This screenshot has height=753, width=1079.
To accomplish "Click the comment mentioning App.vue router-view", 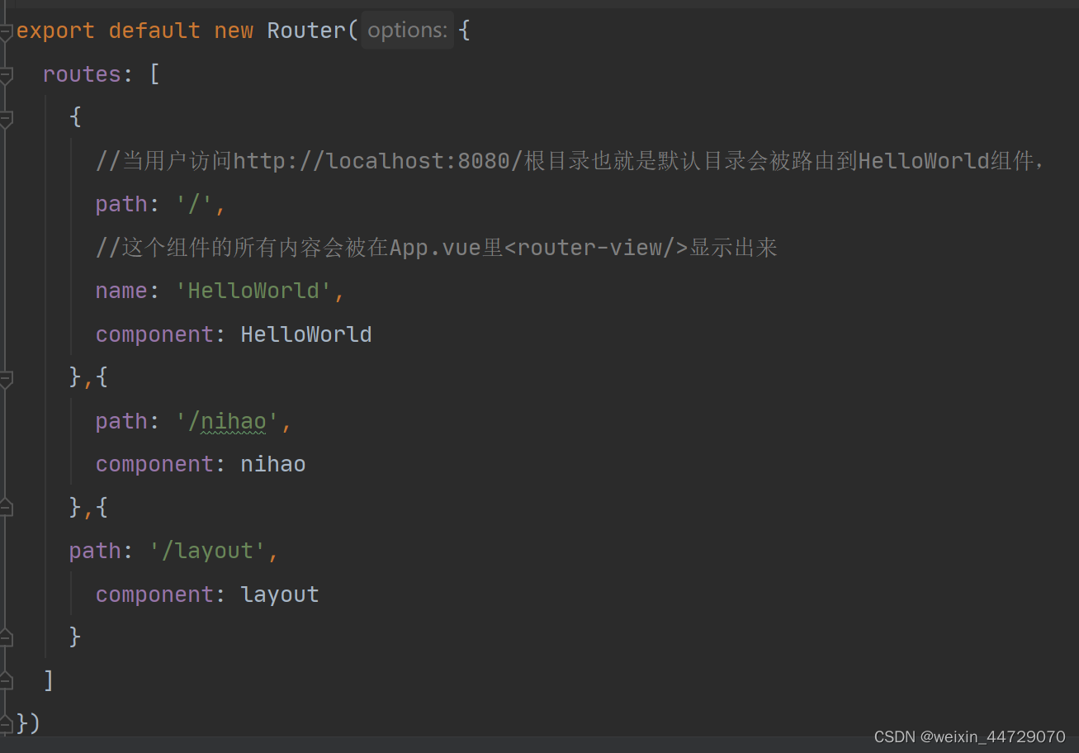I will coord(437,248).
